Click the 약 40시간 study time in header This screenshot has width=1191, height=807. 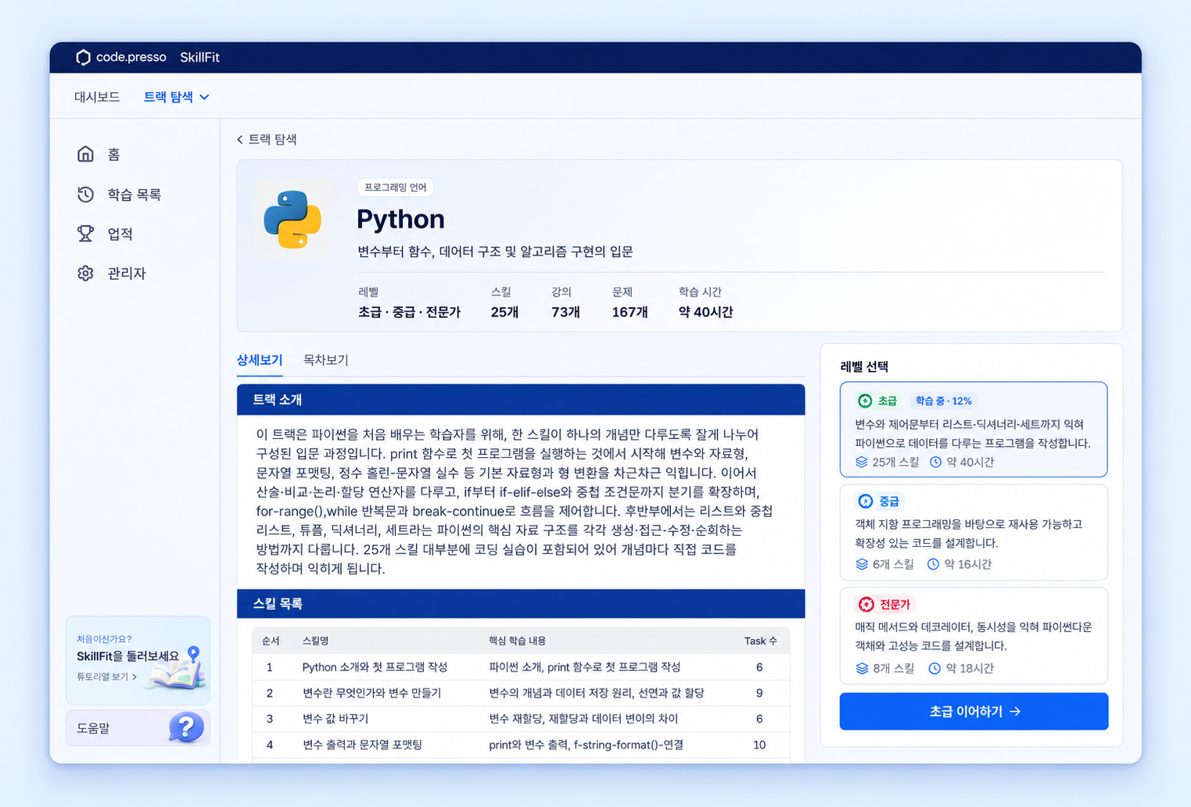click(705, 312)
